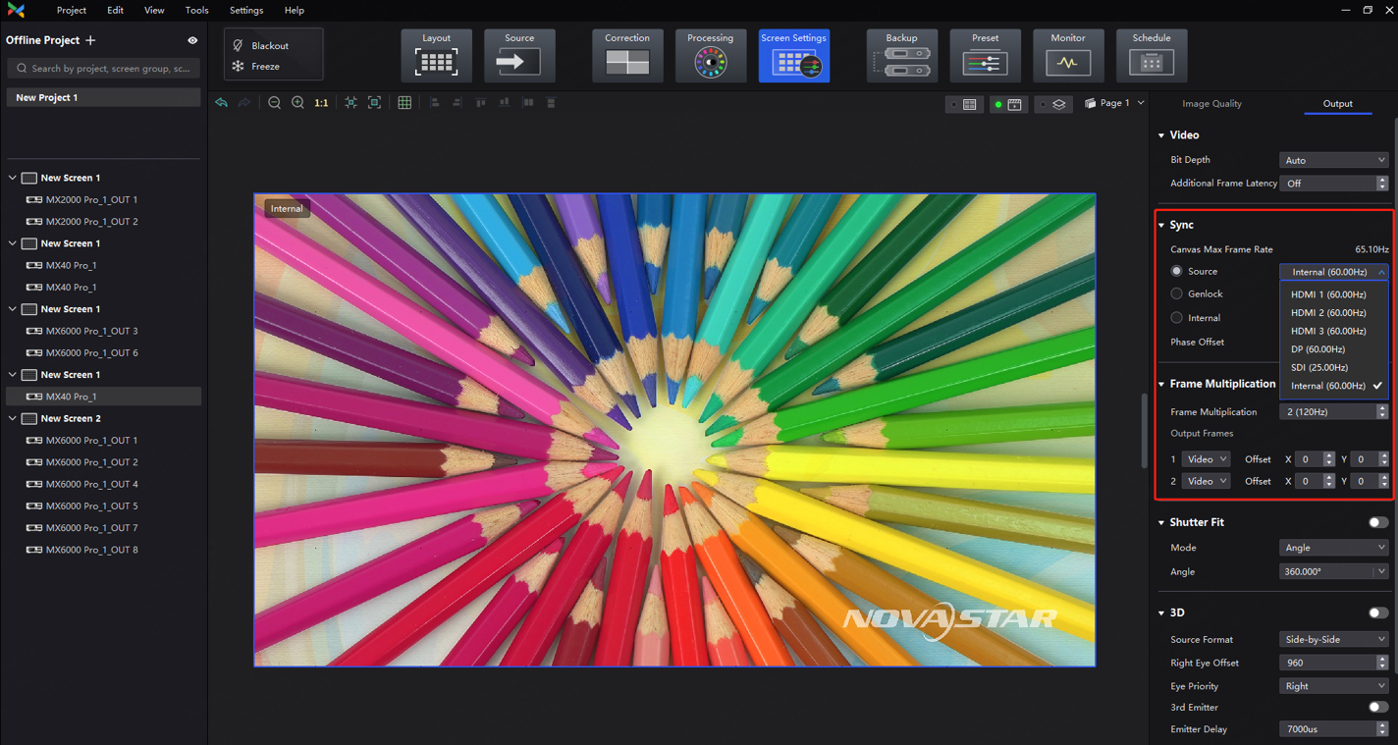
Task: Click the NovaStar app logo
Action: [x=16, y=10]
